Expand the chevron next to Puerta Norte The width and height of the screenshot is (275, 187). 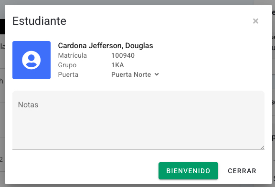tap(157, 74)
